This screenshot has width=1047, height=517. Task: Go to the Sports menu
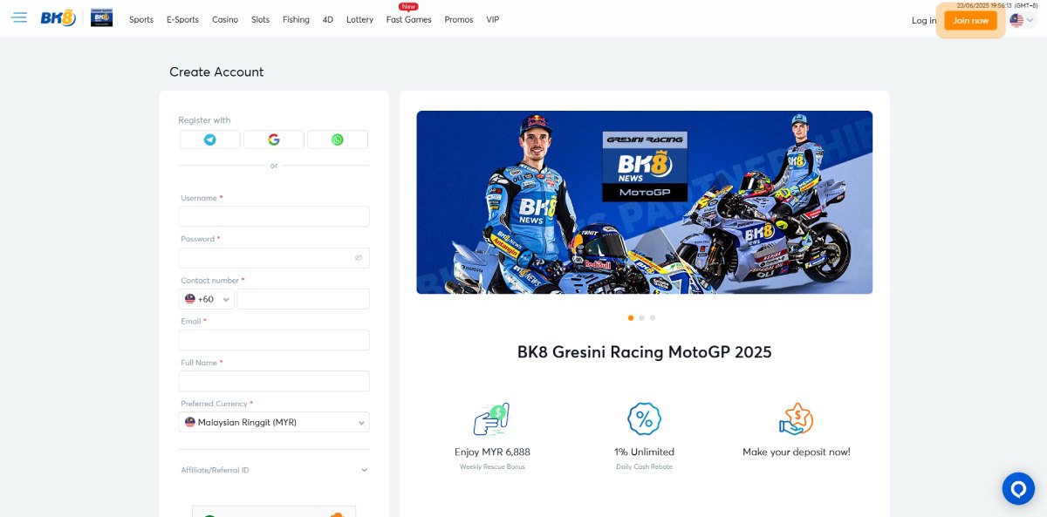(141, 19)
